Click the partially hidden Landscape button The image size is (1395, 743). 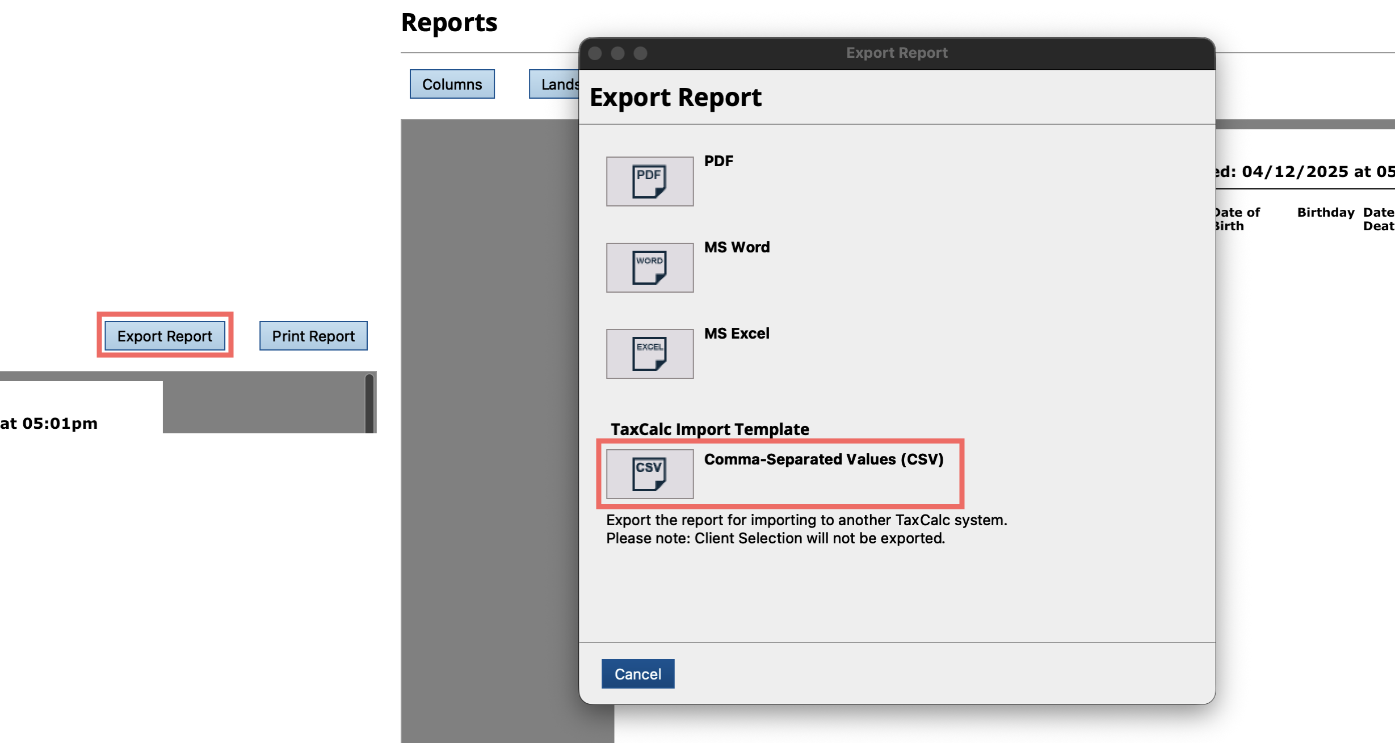click(555, 84)
